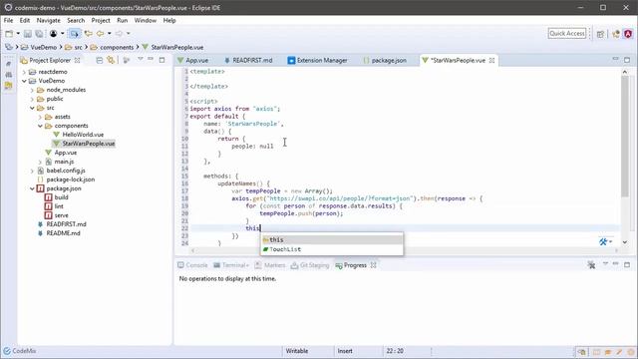Image resolution: width=638 pixels, height=359 pixels.
Task: Open the Back history dropdown arrow
Action: pyautogui.click(x=109, y=33)
